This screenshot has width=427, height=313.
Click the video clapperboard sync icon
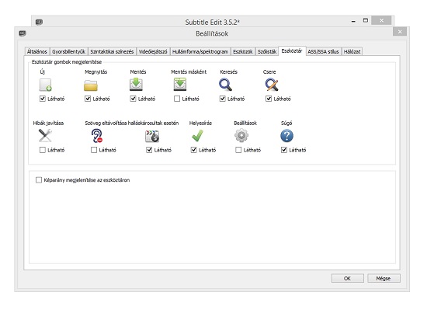pos(152,136)
